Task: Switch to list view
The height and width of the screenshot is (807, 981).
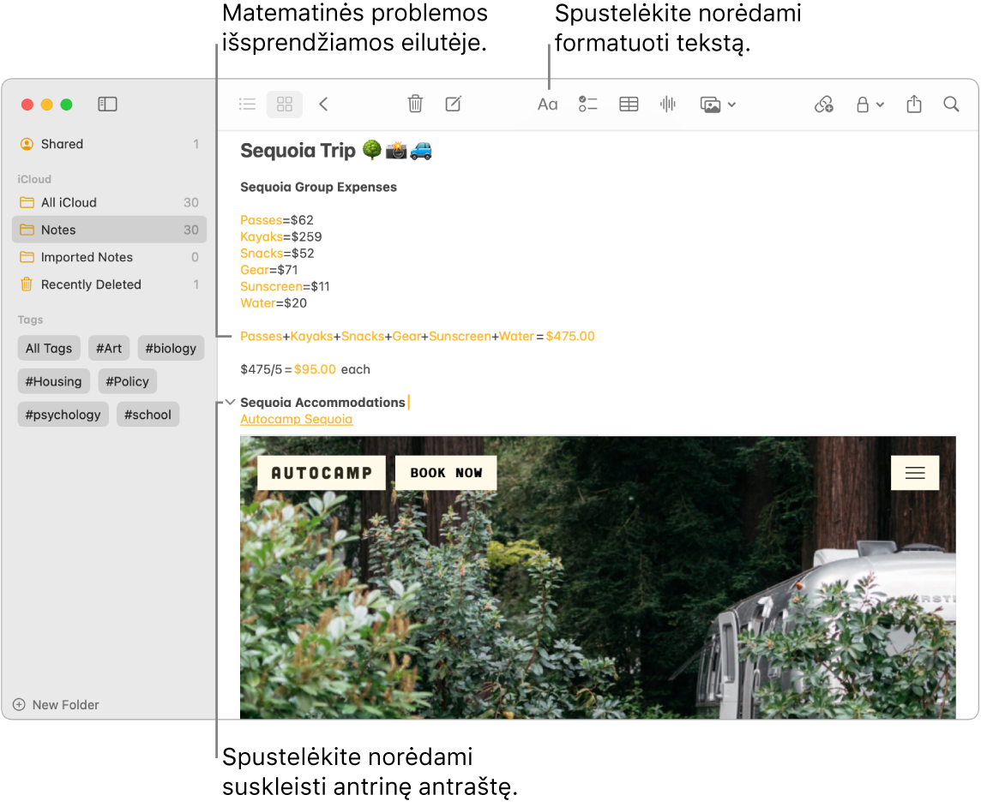Action: coord(247,104)
